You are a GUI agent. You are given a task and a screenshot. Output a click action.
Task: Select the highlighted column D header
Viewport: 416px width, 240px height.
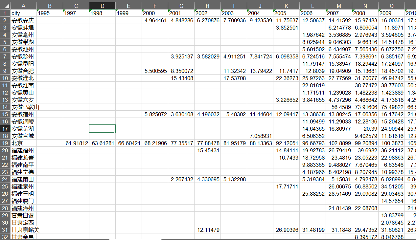point(102,6)
